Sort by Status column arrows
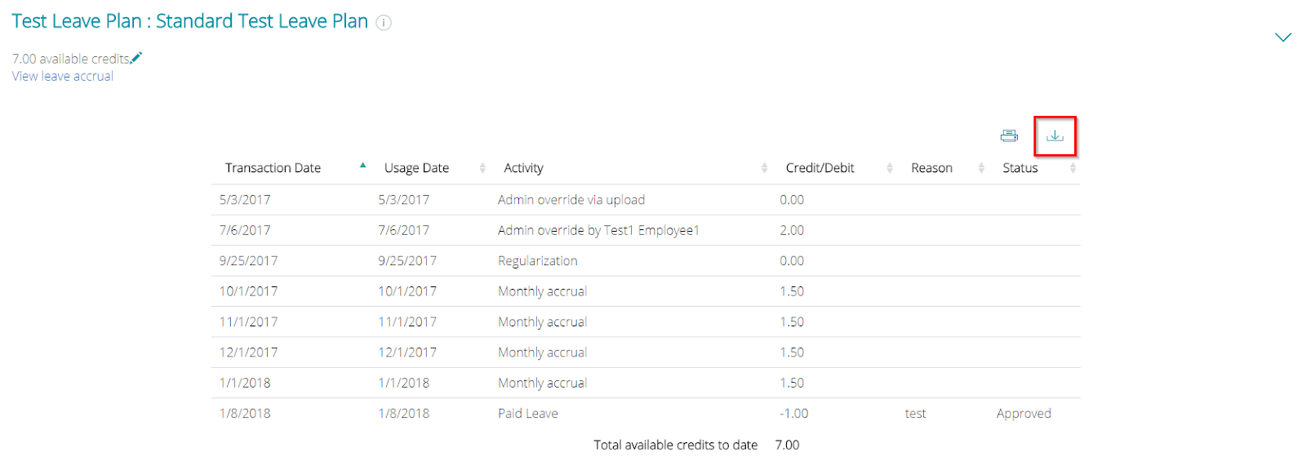 [x=1073, y=167]
